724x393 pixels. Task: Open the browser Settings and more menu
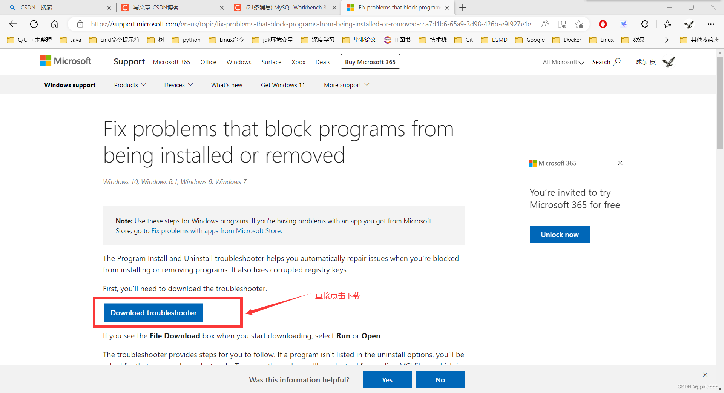(711, 24)
